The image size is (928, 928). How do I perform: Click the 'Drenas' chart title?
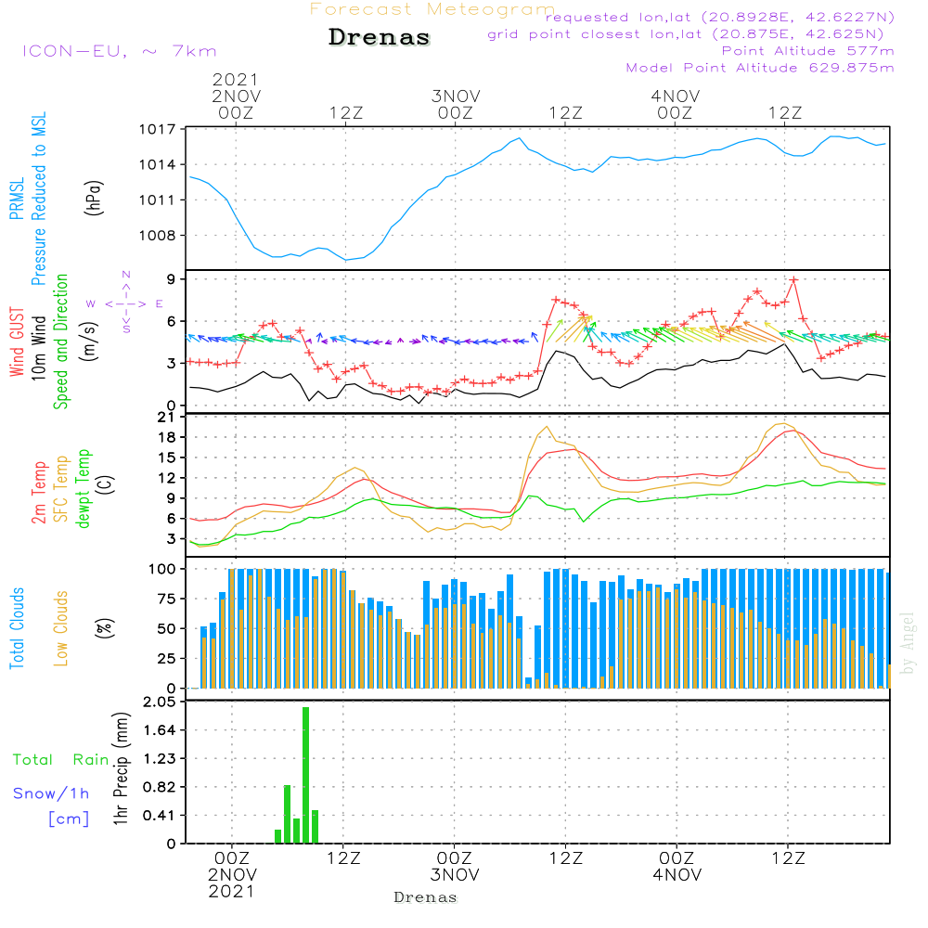point(379,37)
